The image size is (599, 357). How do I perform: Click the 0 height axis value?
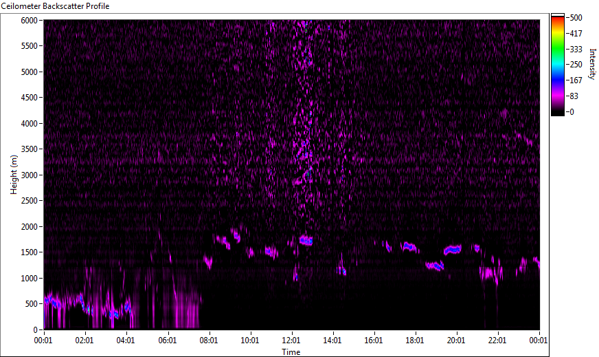36,330
